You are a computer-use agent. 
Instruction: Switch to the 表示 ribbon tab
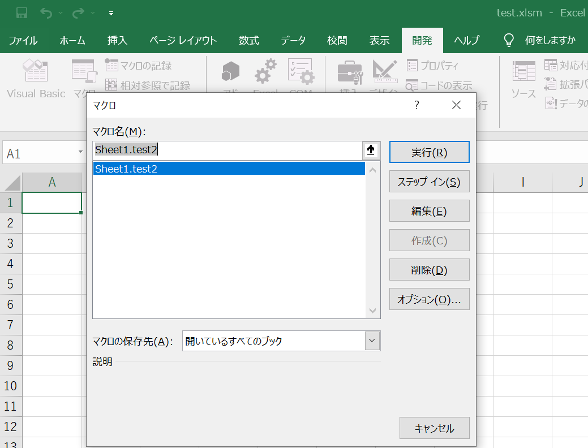tap(380, 40)
